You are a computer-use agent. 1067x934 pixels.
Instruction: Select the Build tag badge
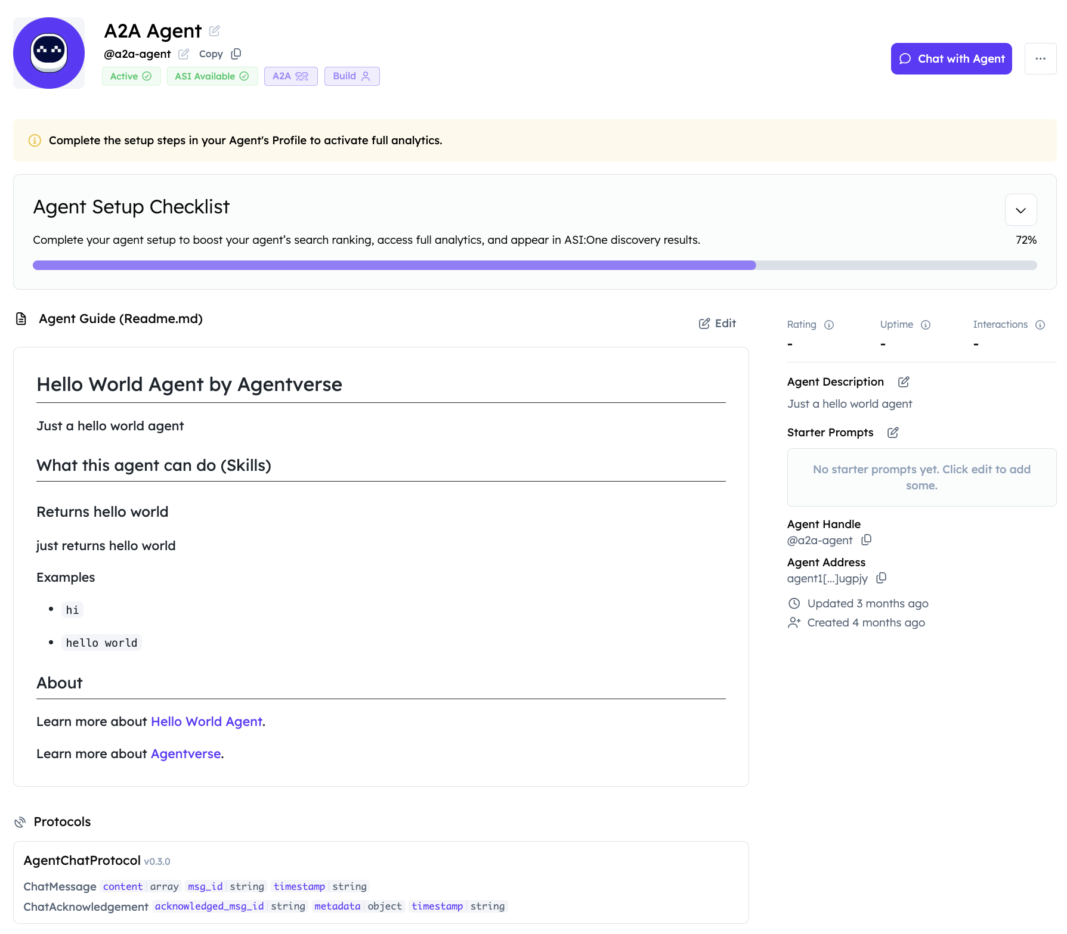tap(352, 76)
